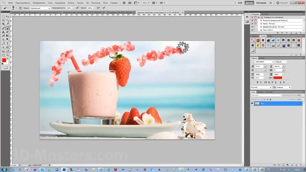Toggle Faux Bold in Character panel
This screenshot has height=172, width=306.
(x=258, y=82)
